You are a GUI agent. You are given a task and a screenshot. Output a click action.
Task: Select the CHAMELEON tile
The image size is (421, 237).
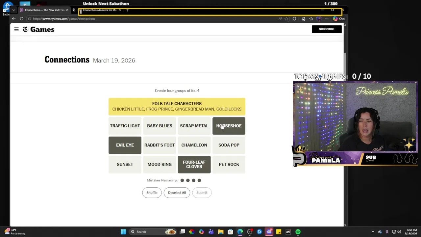[194, 145]
